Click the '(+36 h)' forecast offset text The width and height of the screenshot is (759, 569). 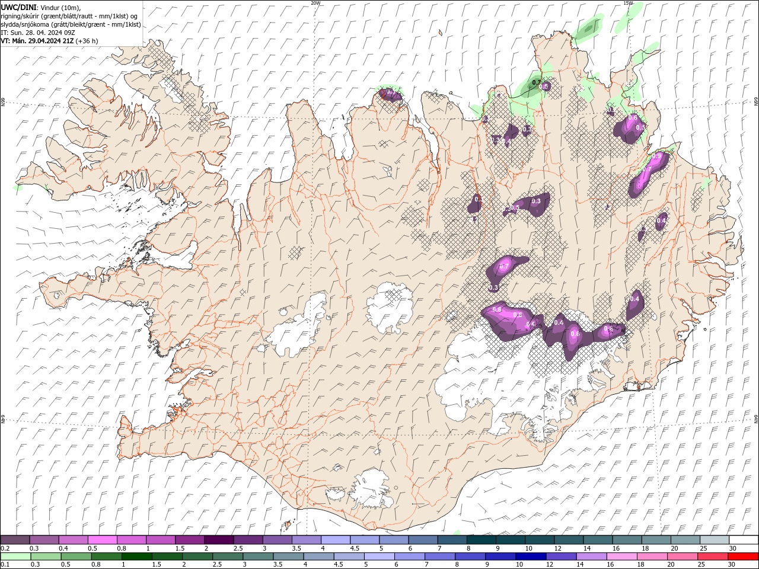[x=87, y=41]
